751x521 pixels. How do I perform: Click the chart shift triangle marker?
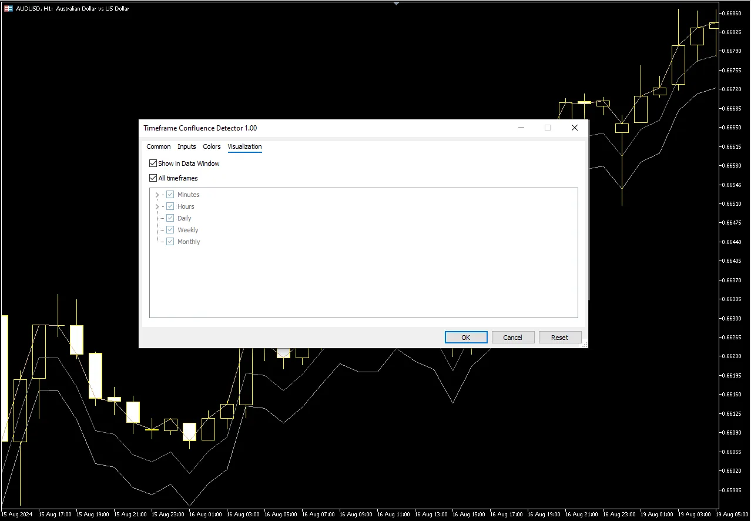[x=397, y=3]
